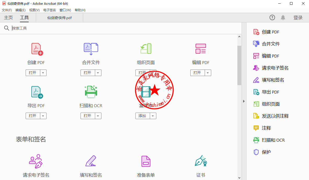Click the 注释 label in right sidebar

266,128
